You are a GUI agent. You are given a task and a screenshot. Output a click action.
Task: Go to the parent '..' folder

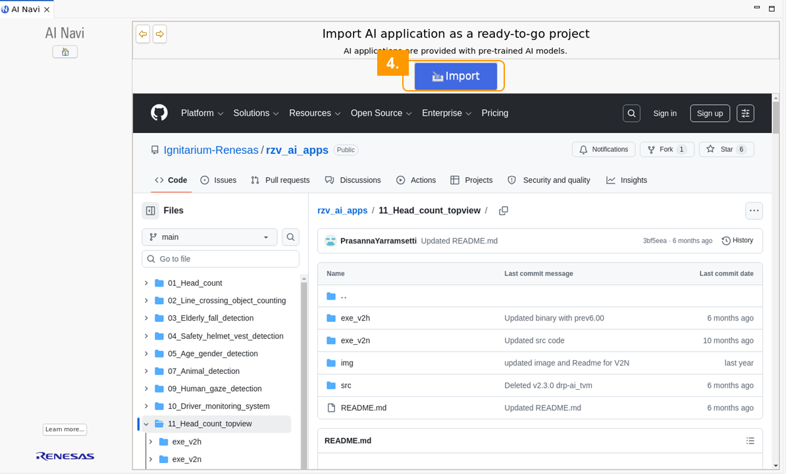[x=344, y=296]
